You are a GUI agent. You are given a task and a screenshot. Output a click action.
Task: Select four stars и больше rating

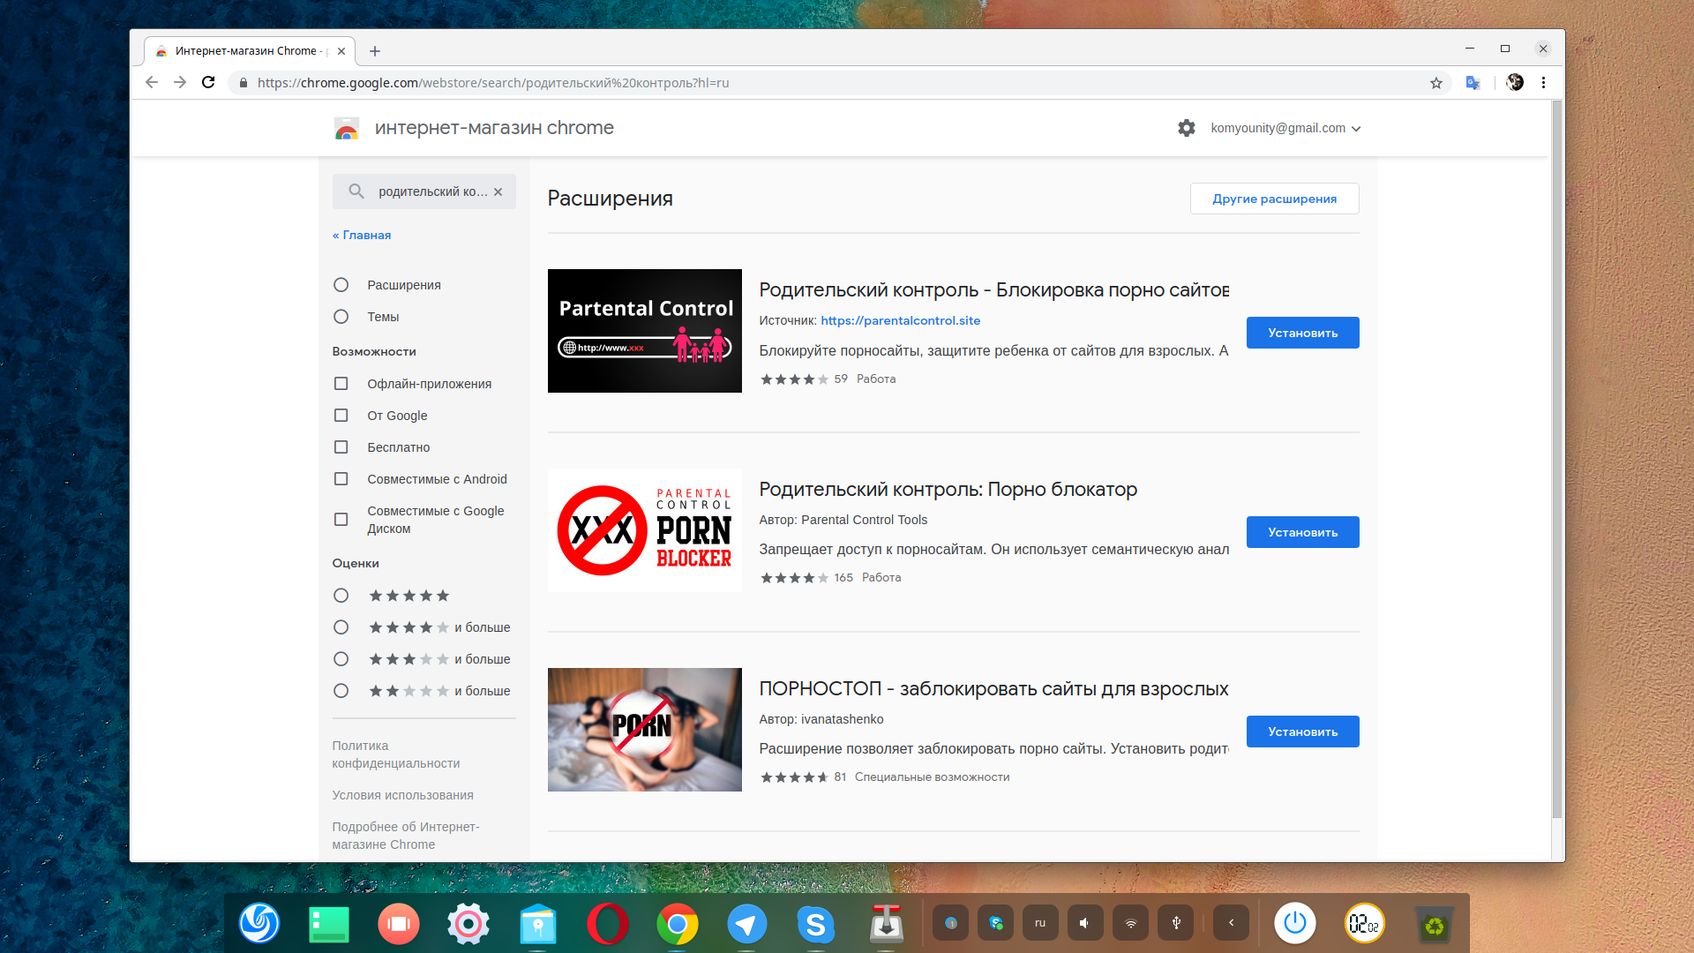[x=341, y=627]
